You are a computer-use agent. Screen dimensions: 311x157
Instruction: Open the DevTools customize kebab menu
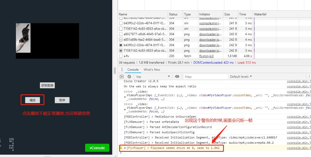122,69
